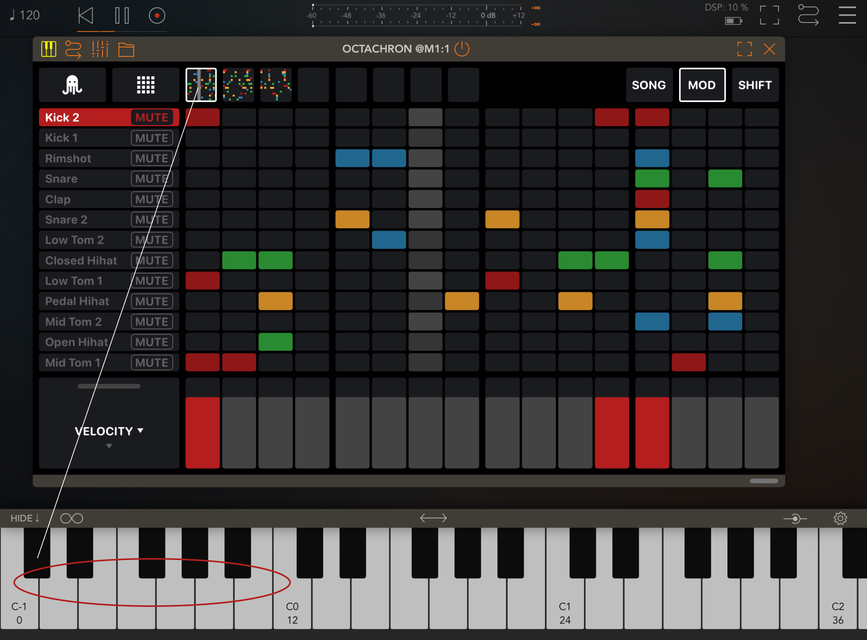The image size is (867, 640).
Task: Mute the Kick 2 track
Action: tap(153, 117)
